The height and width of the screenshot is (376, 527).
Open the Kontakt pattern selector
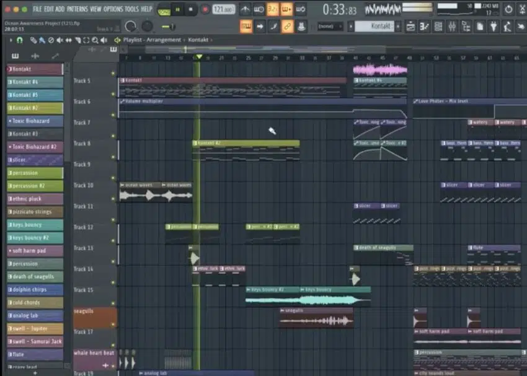coord(374,26)
